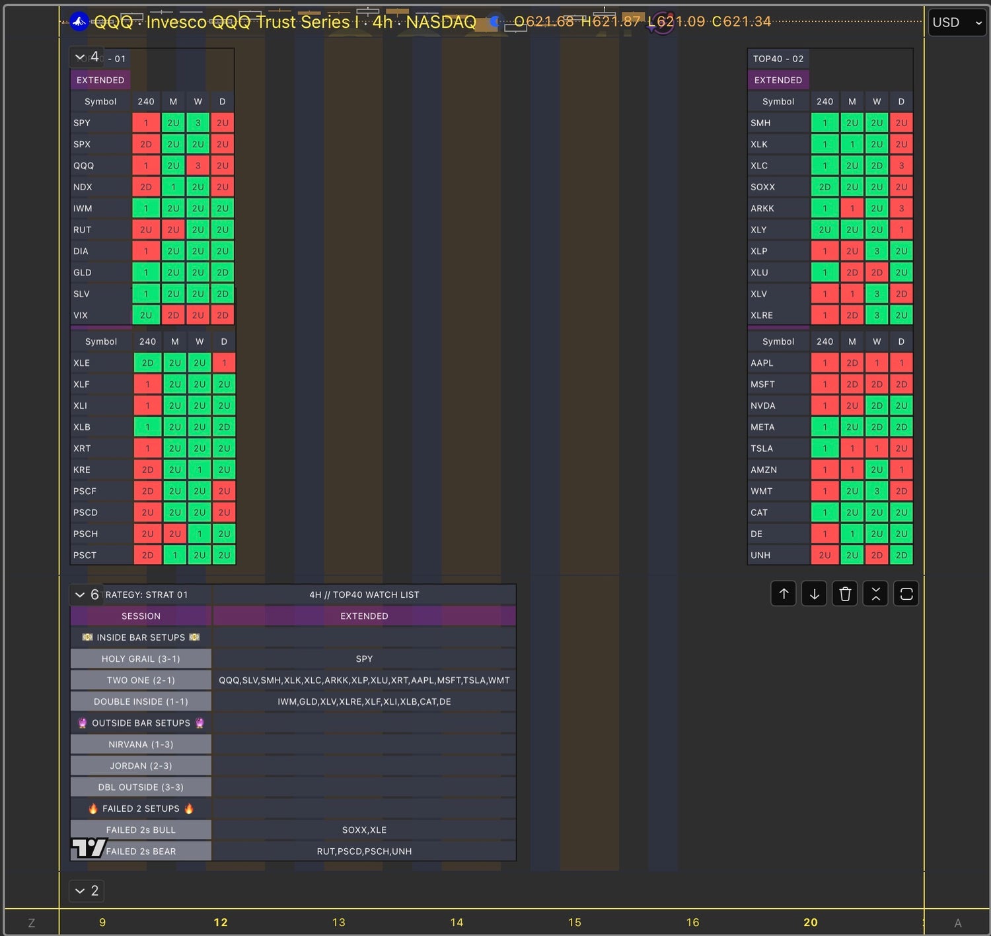Maximize the pane with the square-bracket icon
991x936 pixels.
pyautogui.click(x=906, y=594)
